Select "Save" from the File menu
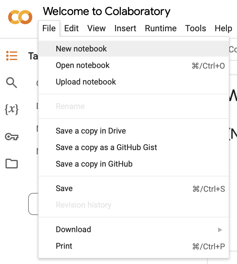The image size is (237, 264). pos(64,188)
